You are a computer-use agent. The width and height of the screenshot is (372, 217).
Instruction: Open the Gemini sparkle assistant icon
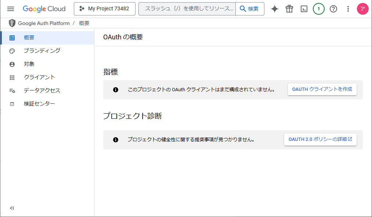point(275,9)
